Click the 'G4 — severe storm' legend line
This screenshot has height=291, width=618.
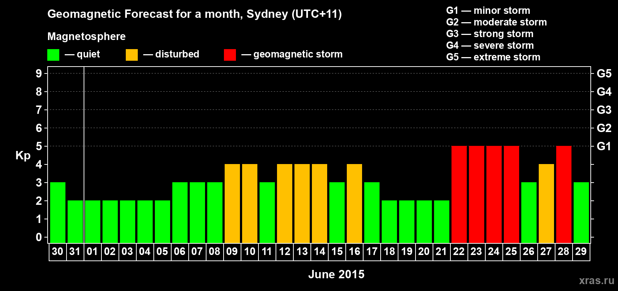pyautogui.click(x=490, y=45)
